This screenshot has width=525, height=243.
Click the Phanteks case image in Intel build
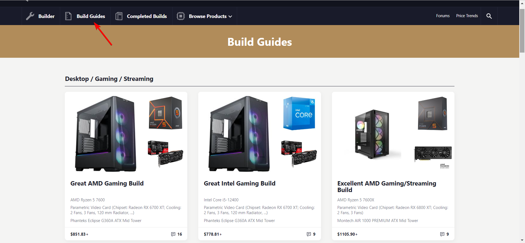tap(239, 133)
